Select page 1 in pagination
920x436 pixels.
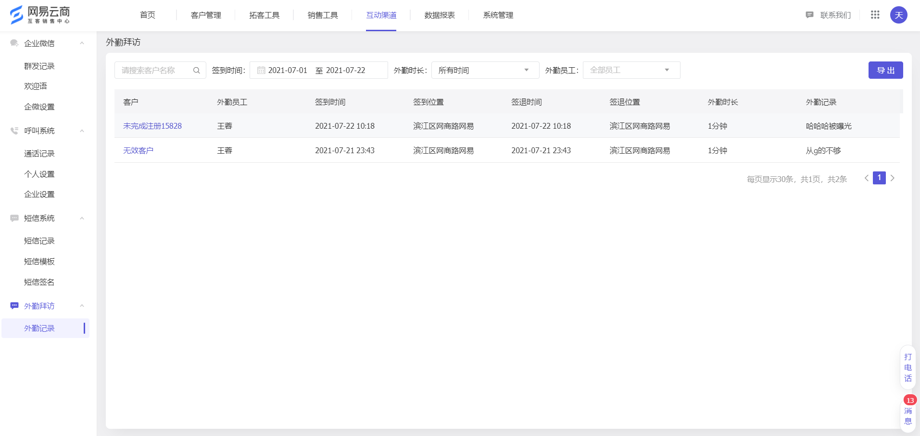879,178
